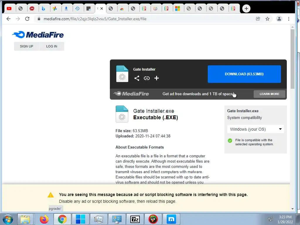
Task: Switch to the History tab
Action: pos(77,8)
